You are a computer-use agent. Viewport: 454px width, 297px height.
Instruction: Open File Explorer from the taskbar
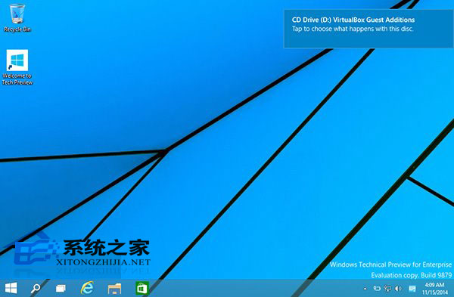coord(114,289)
